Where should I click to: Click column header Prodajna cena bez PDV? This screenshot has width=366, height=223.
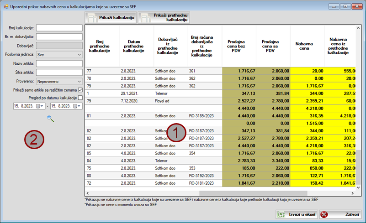pyautogui.click(x=239, y=46)
